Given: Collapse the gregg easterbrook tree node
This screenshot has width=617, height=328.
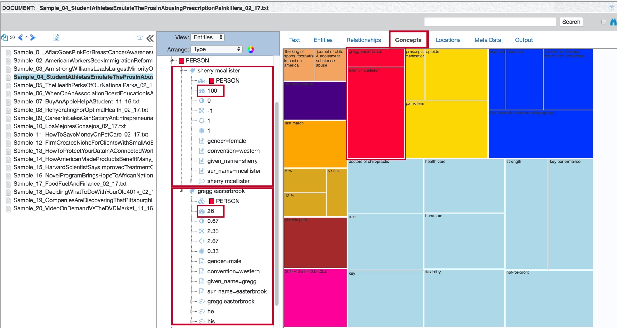Looking at the screenshot, I should coord(182,191).
